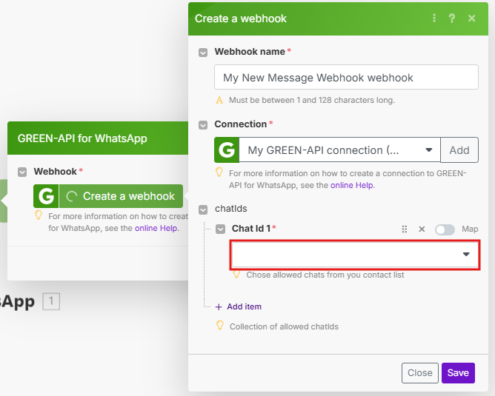Toggle the Map switch for Chat Id 1

pyautogui.click(x=445, y=229)
